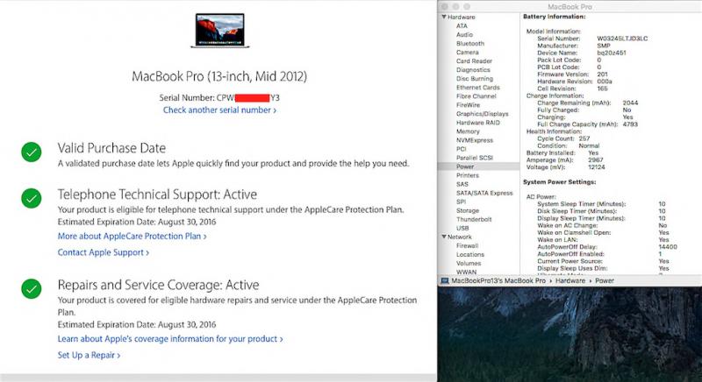Screen dimensions: 702x382
Task: Click green checkmark beside Telephone Technical Support
Action: pos(32,198)
